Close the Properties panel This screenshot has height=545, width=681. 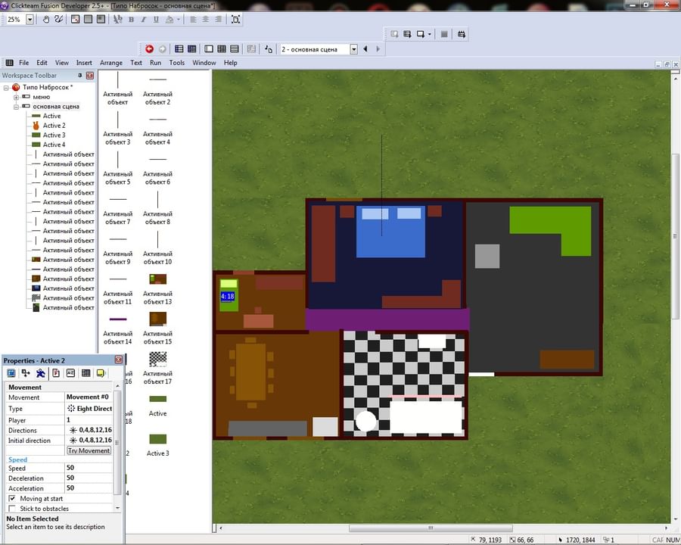(x=118, y=360)
